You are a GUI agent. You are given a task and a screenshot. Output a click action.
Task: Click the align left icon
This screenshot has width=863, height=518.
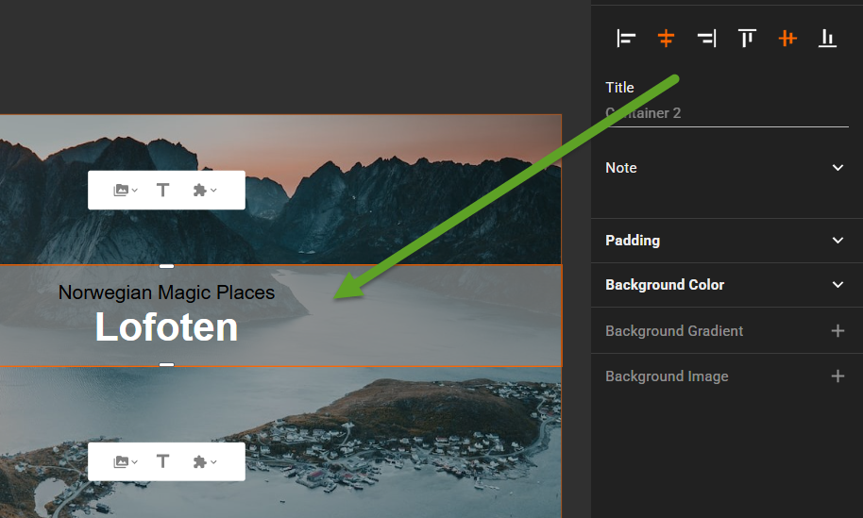click(x=626, y=38)
